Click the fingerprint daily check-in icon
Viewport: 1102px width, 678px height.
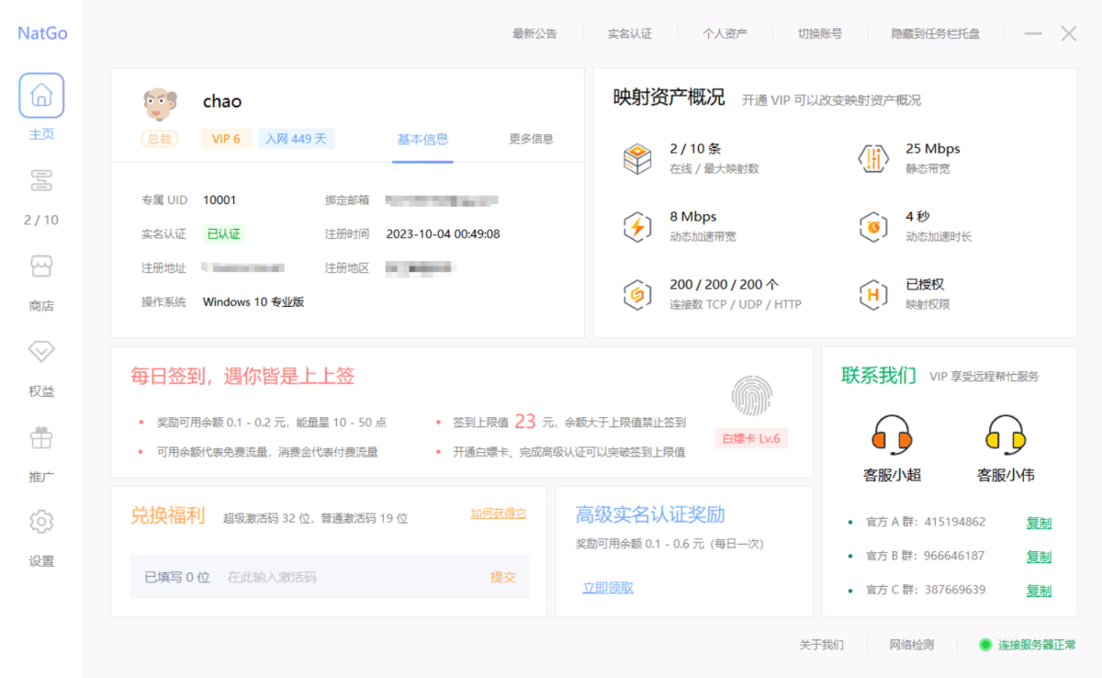click(x=751, y=396)
